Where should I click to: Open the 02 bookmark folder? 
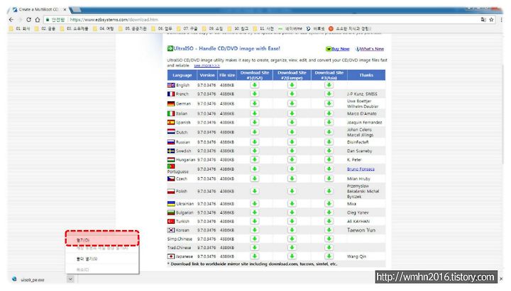[45, 28]
